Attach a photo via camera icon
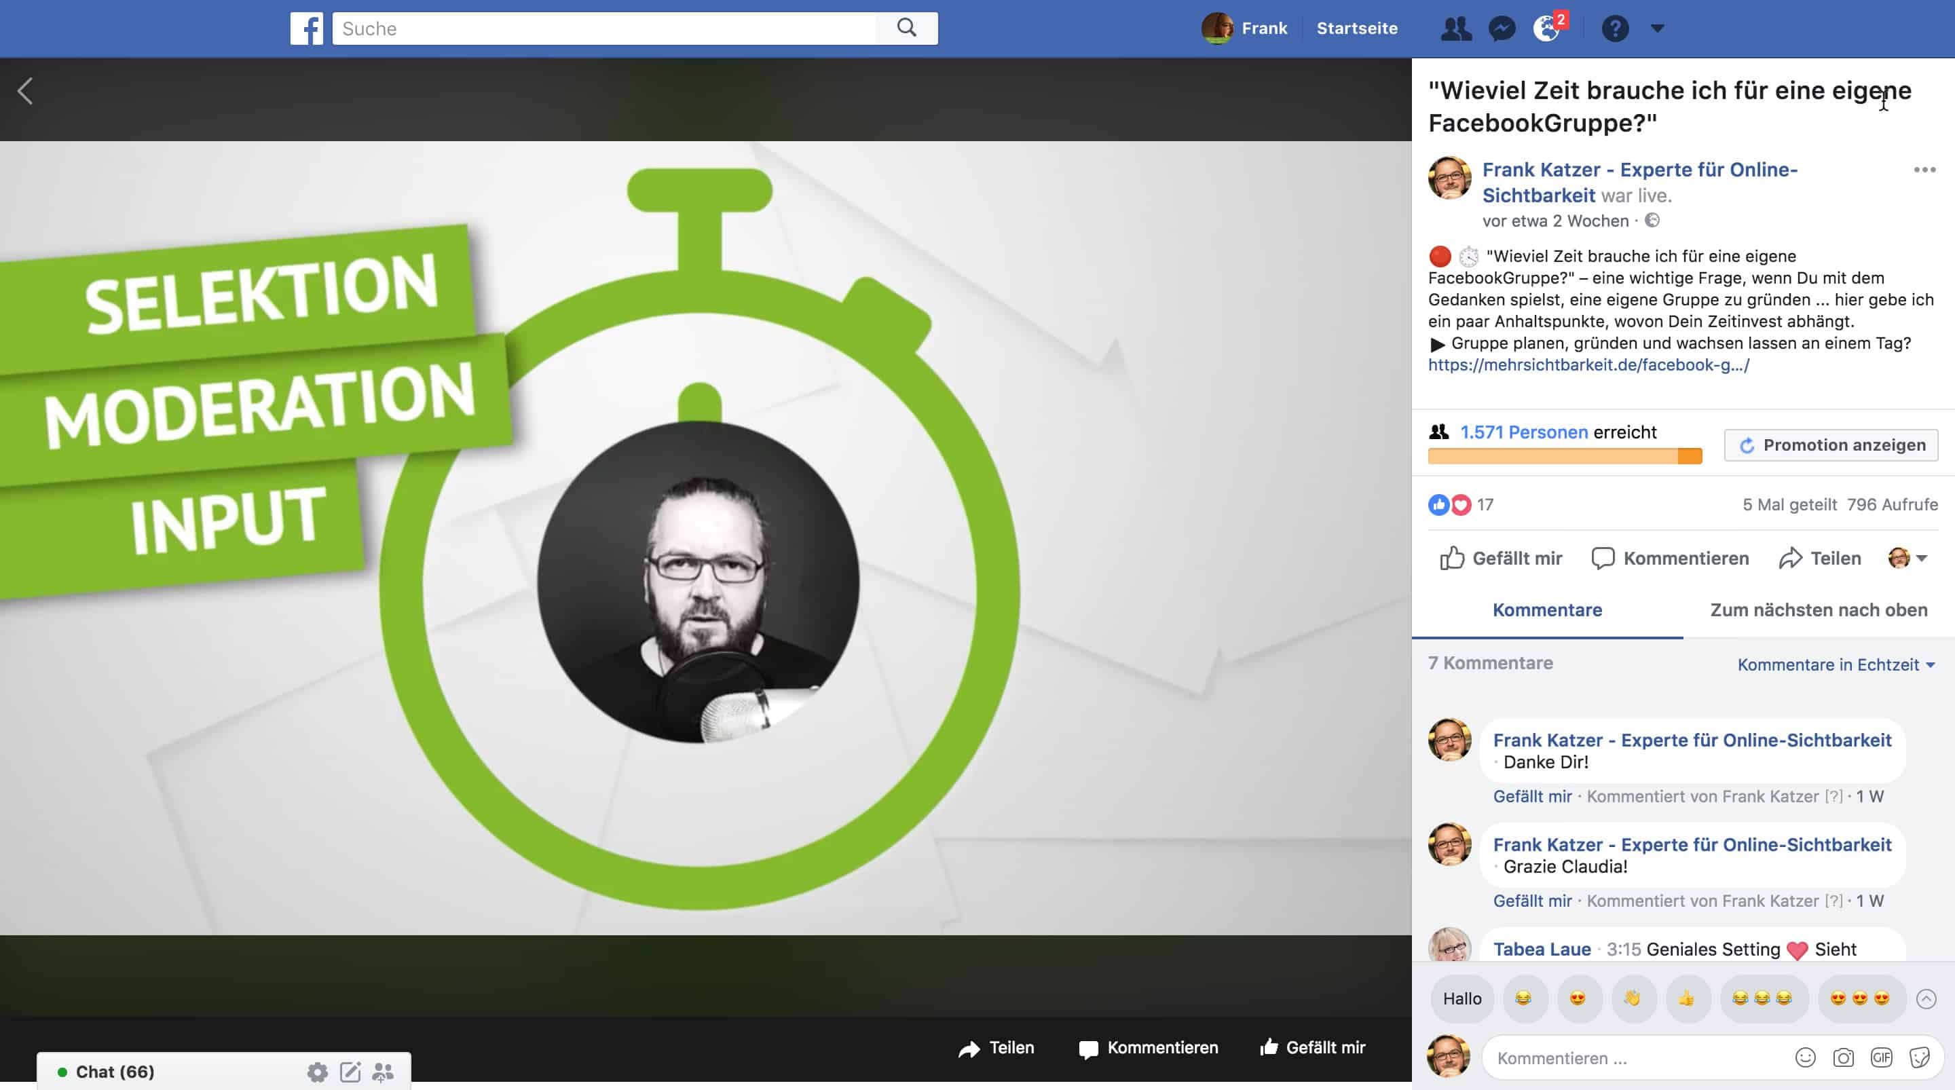This screenshot has height=1090, width=1955. pyautogui.click(x=1844, y=1057)
